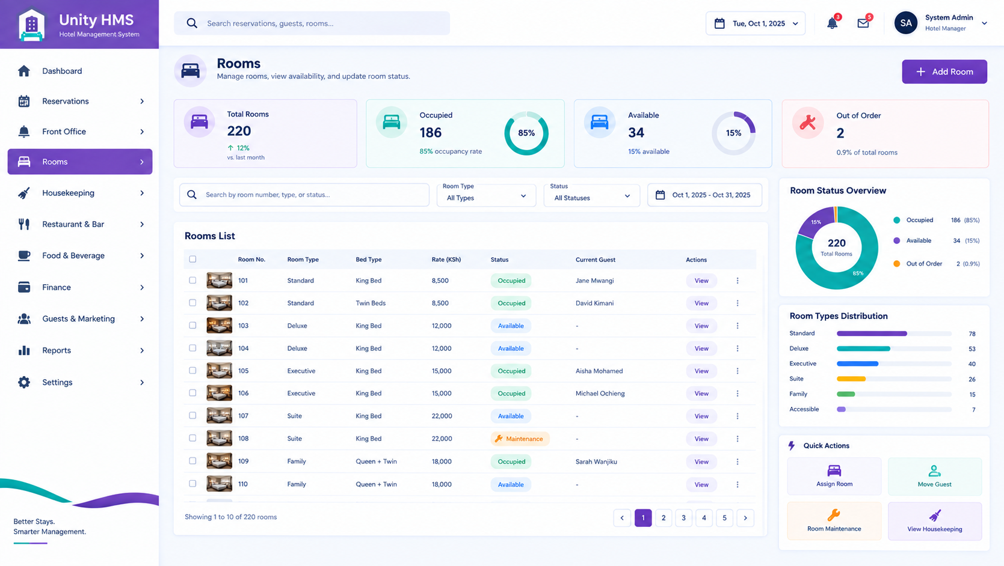Open the System Admin profile menu
This screenshot has width=1004, height=566.
(941, 23)
